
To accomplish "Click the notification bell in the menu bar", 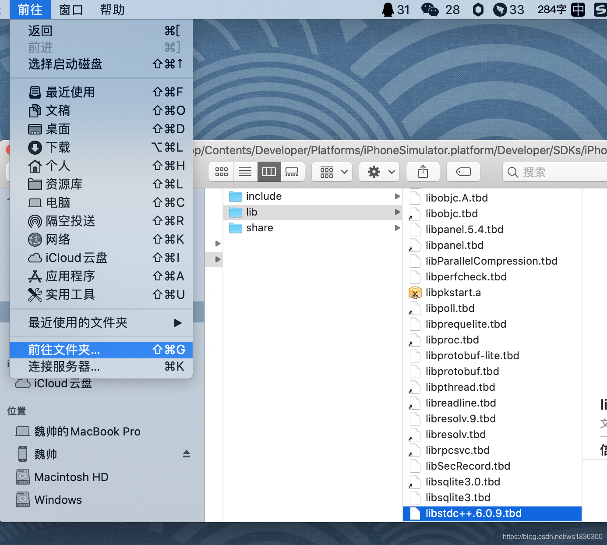I will 388,10.
